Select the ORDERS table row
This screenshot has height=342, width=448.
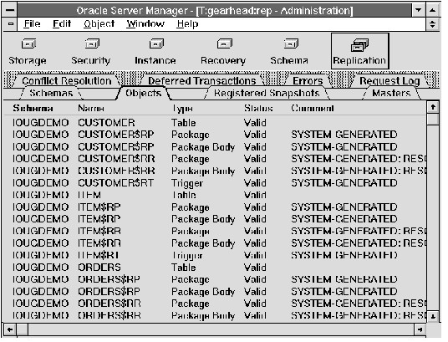pos(215,268)
